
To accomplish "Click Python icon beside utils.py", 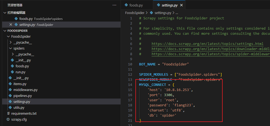I will pos(10,108).
